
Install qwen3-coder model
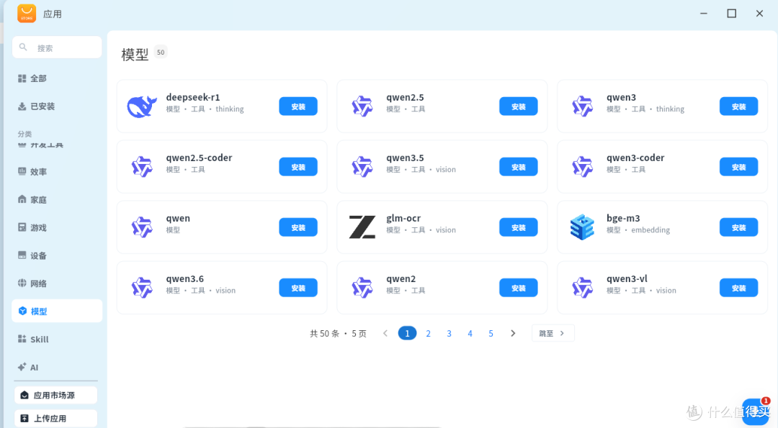click(739, 167)
